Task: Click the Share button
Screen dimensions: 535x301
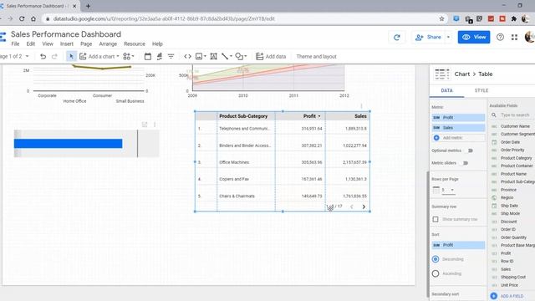Action: tap(429, 37)
